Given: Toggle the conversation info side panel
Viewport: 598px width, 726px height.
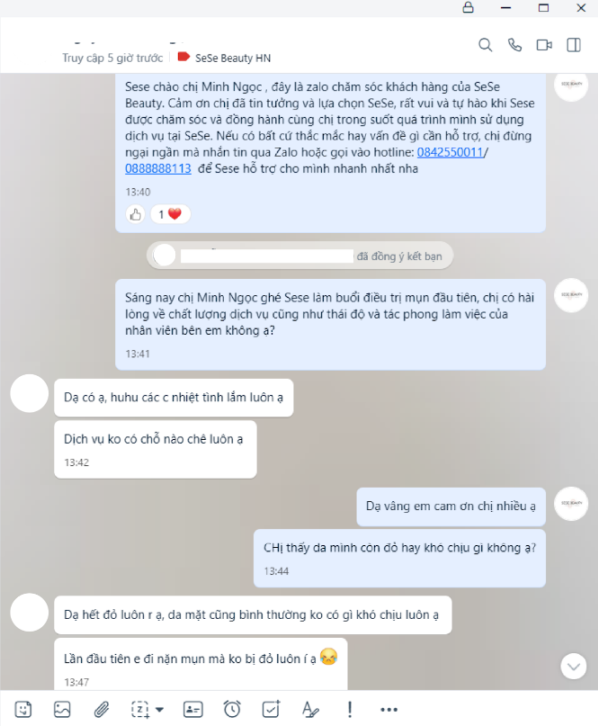Looking at the screenshot, I should (574, 45).
